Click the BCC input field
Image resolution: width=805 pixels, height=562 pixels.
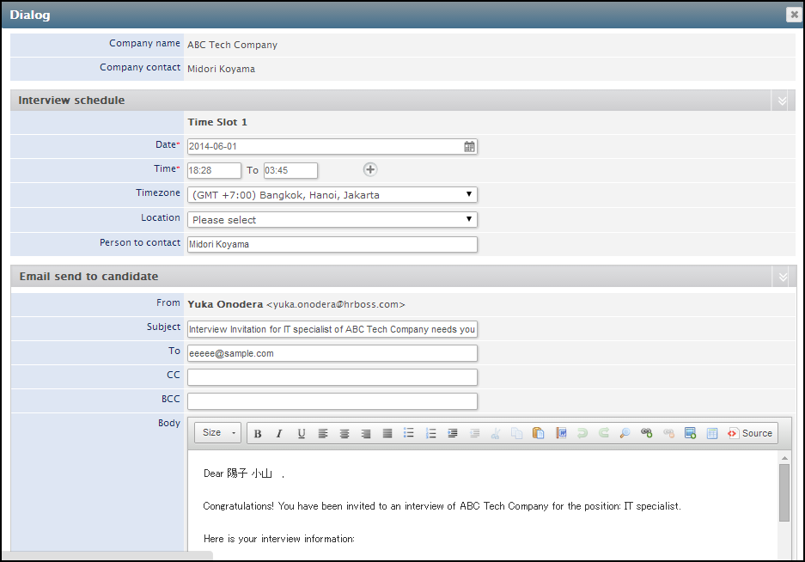[332, 401]
